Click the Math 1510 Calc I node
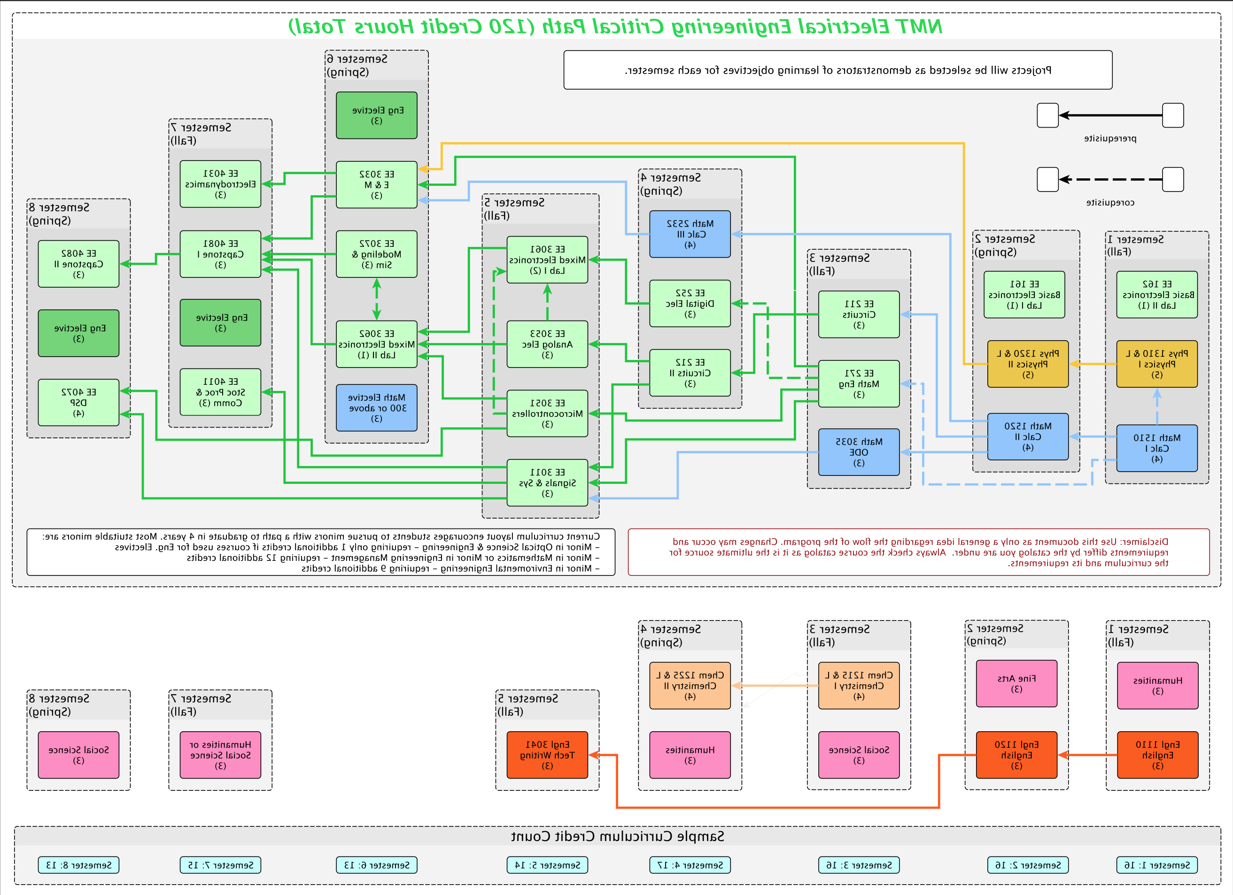This screenshot has width=1233, height=895. click(x=1157, y=448)
